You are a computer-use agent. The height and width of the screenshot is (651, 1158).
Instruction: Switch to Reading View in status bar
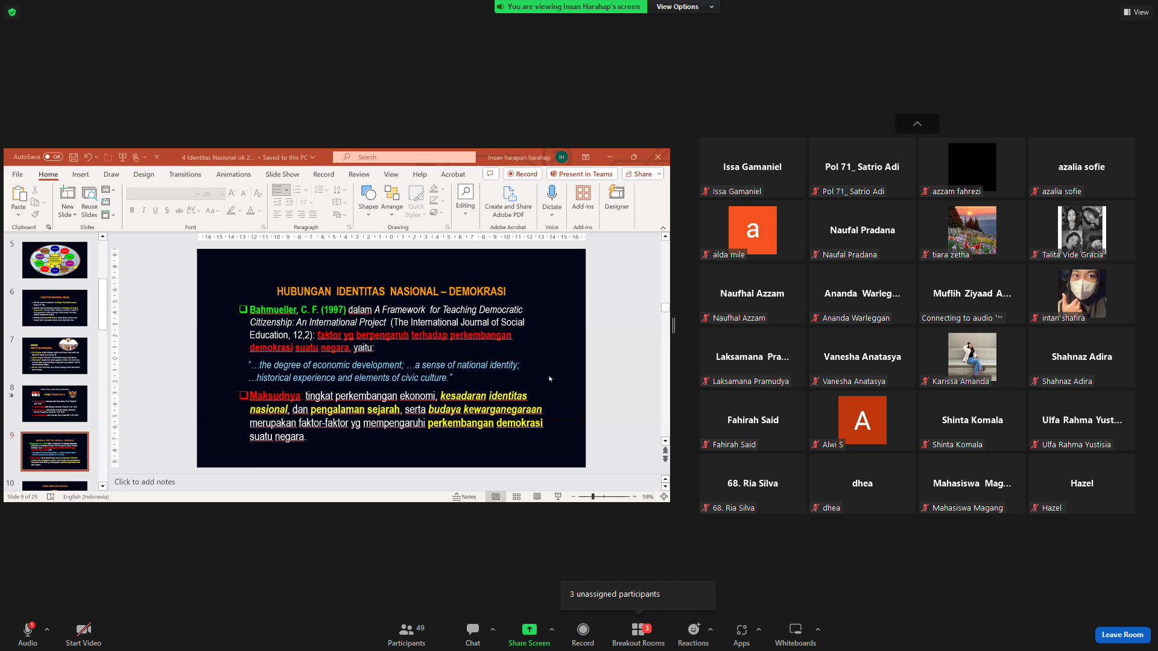537,497
